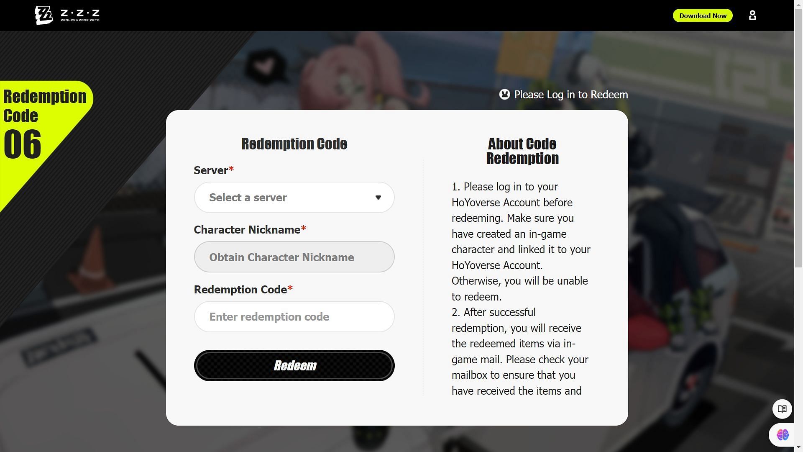803x452 pixels.
Task: Click the Zenless Zone Zero logo icon
Action: (x=43, y=15)
